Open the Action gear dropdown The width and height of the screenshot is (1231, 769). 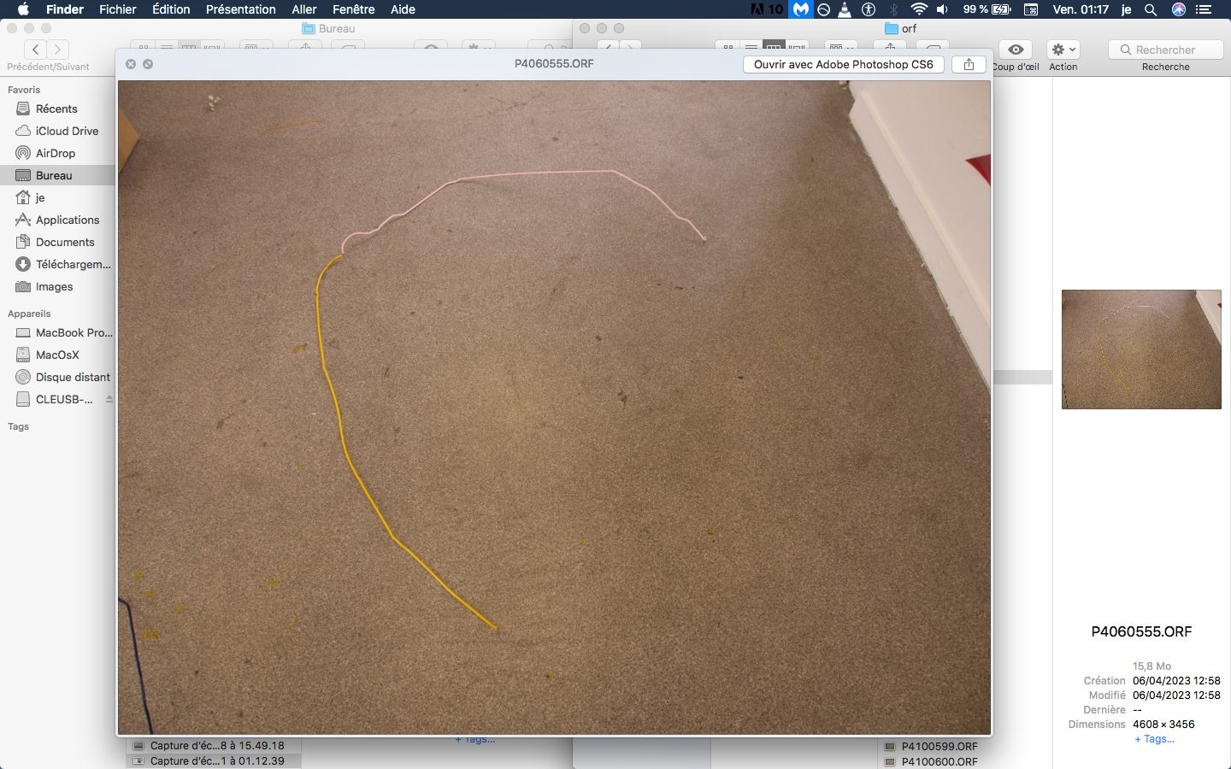[1063, 50]
